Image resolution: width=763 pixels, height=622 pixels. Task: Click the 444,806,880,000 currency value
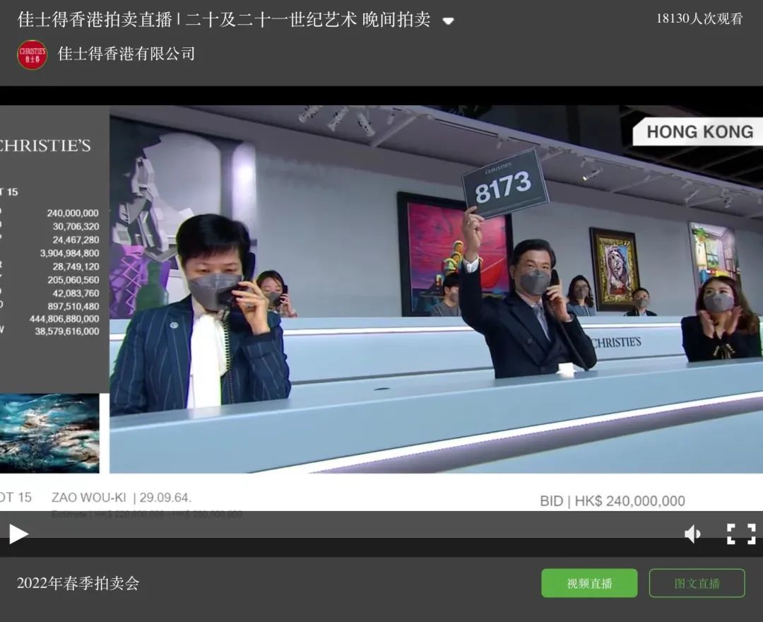coord(64,319)
